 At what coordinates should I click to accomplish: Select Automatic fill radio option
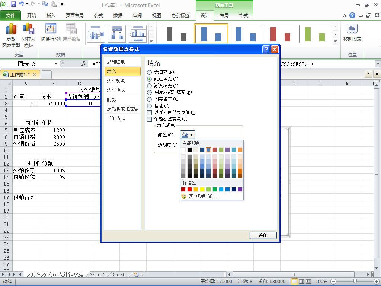[150, 106]
